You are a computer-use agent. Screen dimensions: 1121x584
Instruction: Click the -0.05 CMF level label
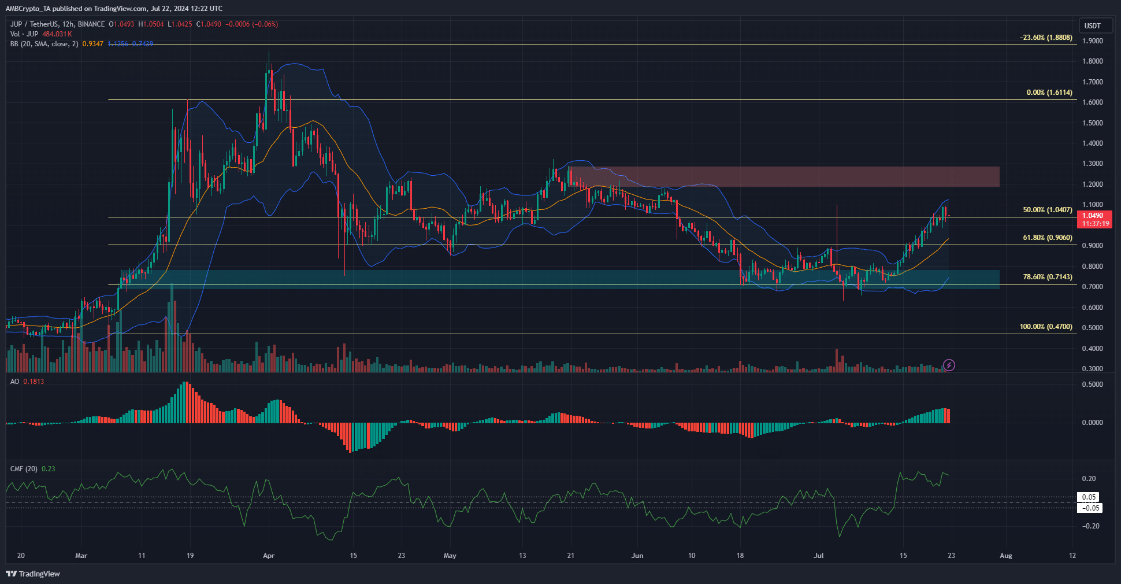click(1090, 508)
